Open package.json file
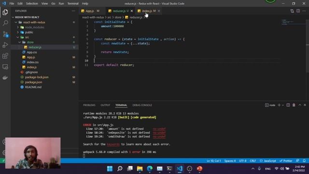 (45, 82)
